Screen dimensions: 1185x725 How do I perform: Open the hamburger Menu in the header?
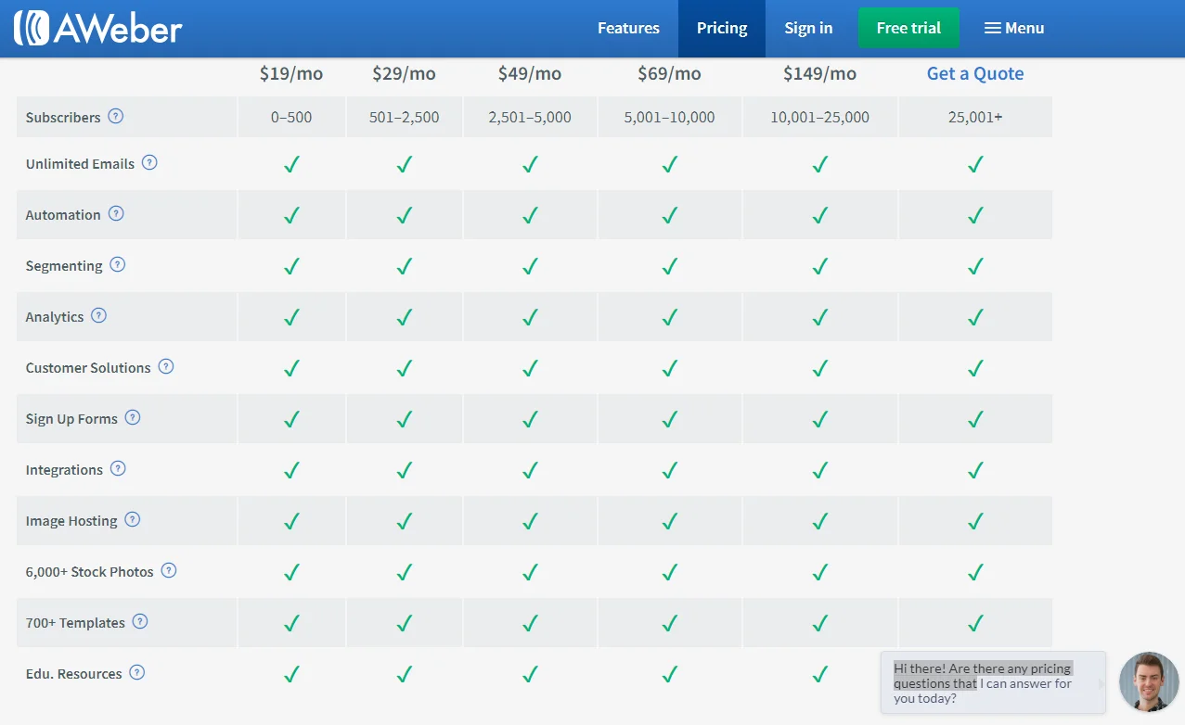pos(1013,28)
